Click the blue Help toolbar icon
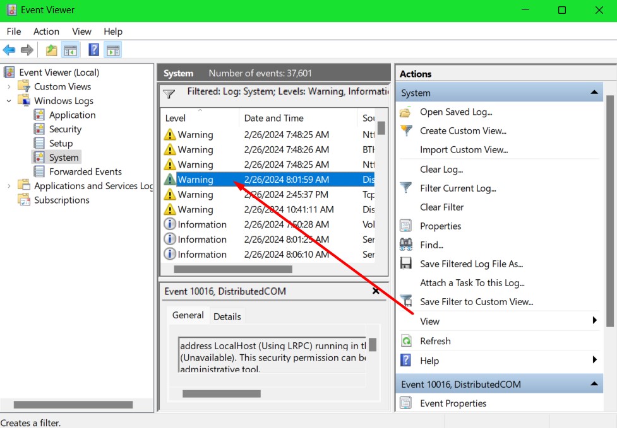The height and width of the screenshot is (428, 617). click(x=93, y=50)
